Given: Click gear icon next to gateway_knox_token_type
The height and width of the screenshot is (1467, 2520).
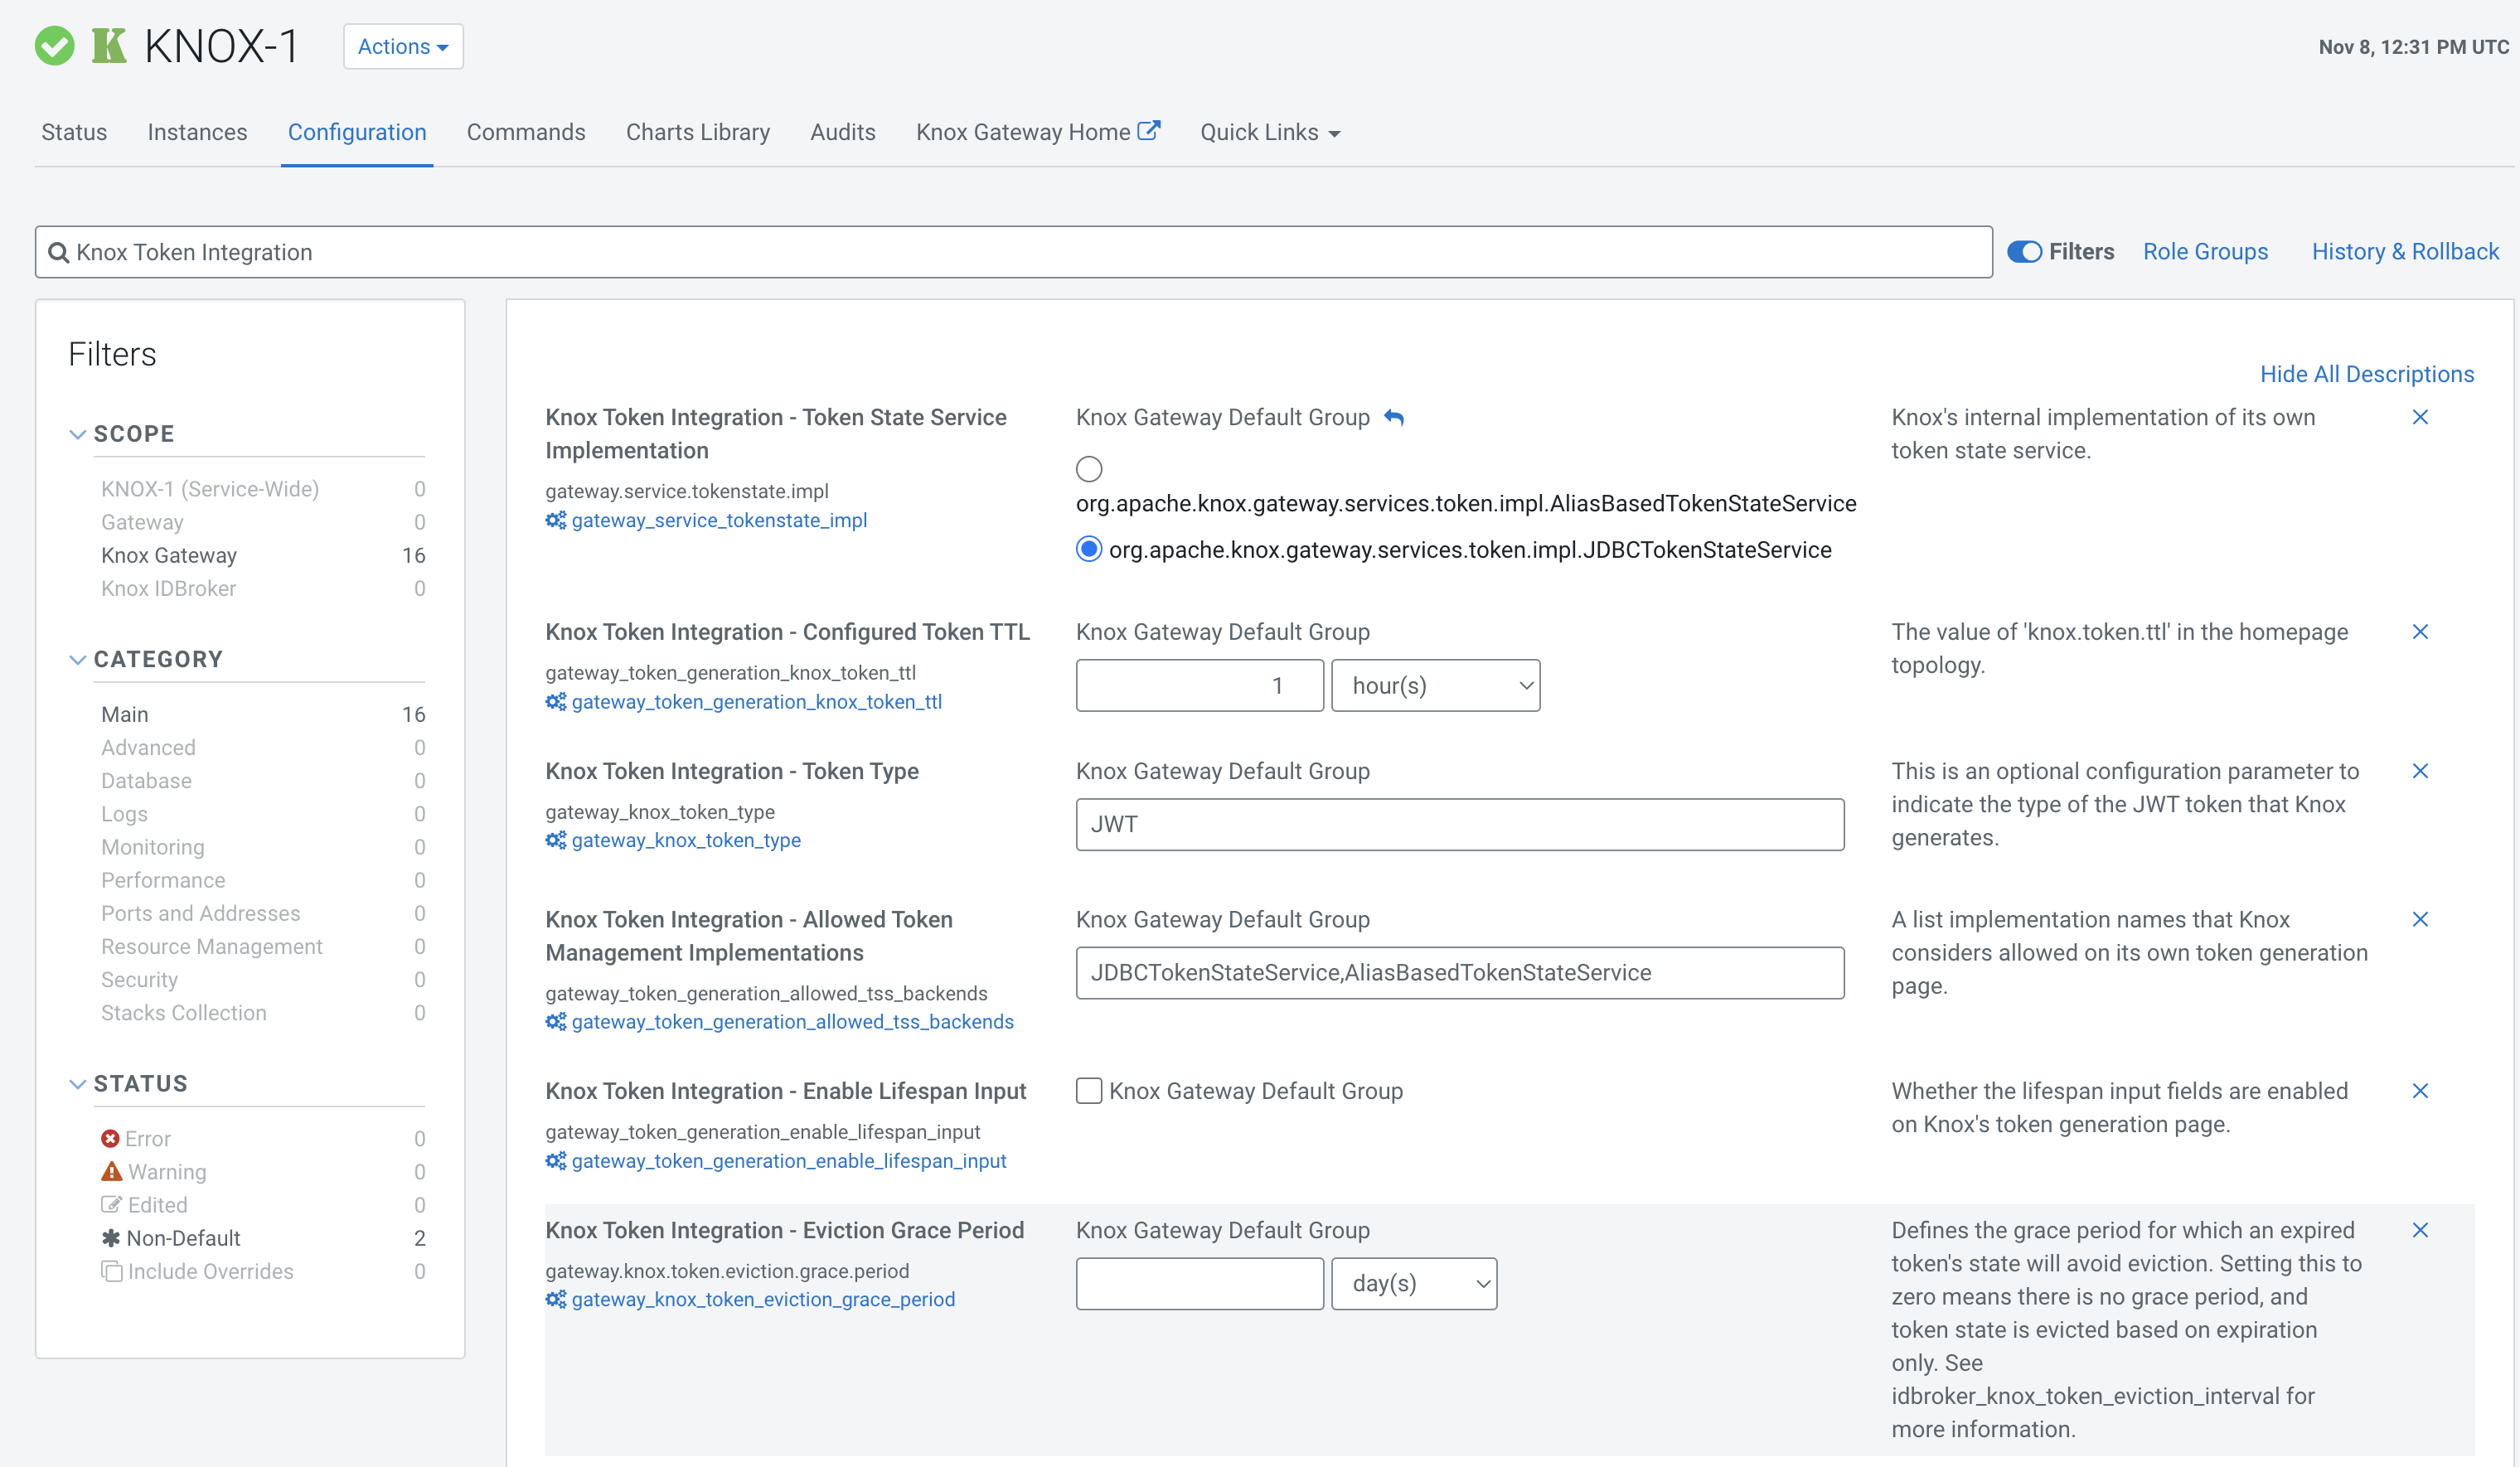Looking at the screenshot, I should [x=555, y=840].
